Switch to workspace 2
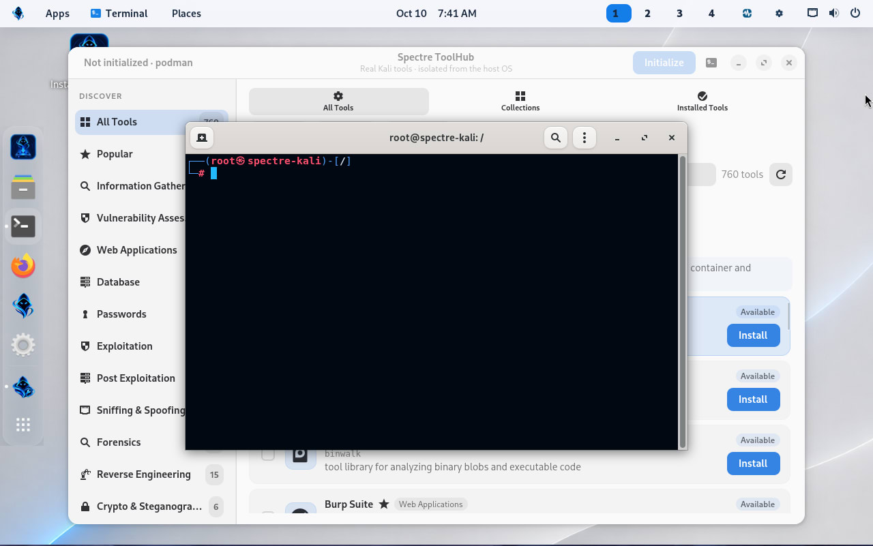The width and height of the screenshot is (873, 546). point(647,13)
